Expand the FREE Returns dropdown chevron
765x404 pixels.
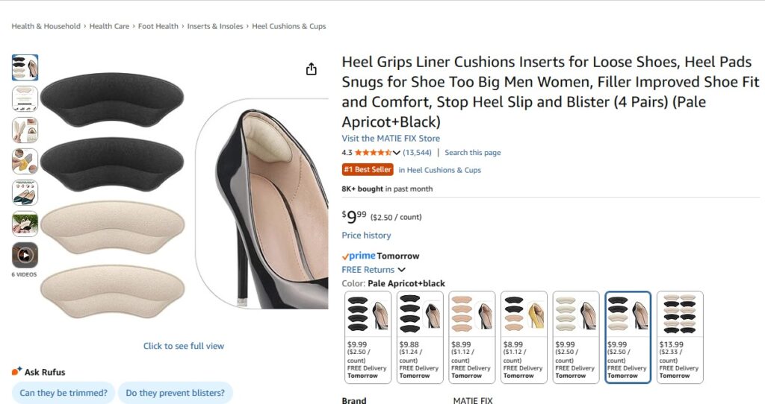point(402,270)
